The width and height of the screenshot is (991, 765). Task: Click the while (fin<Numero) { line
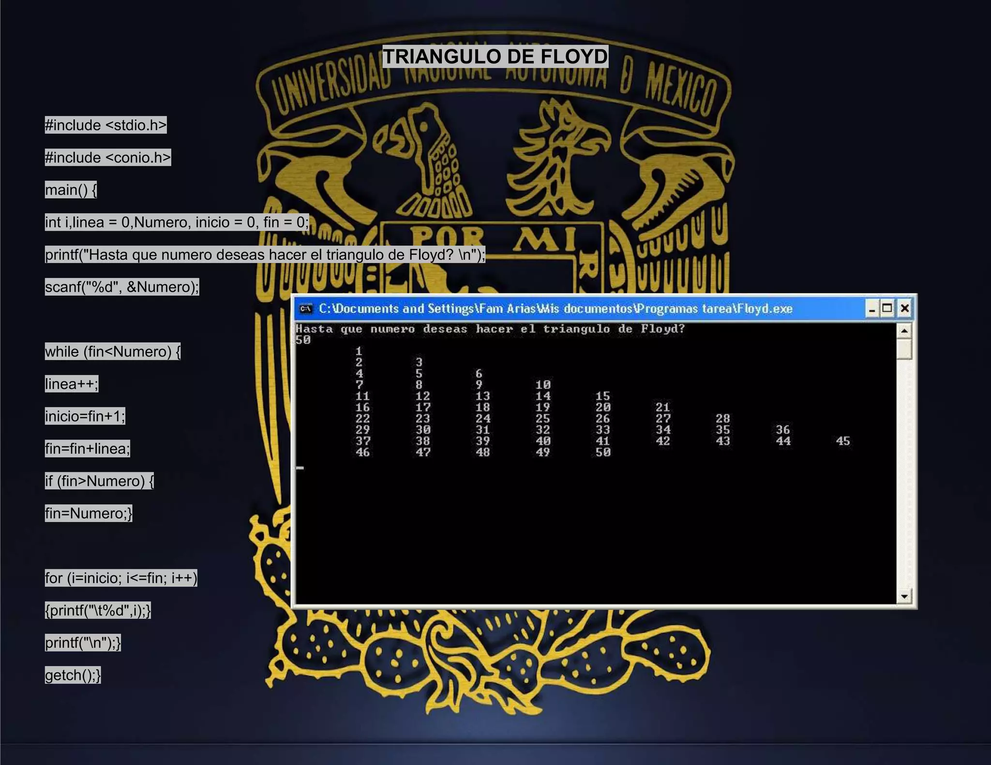[112, 352]
